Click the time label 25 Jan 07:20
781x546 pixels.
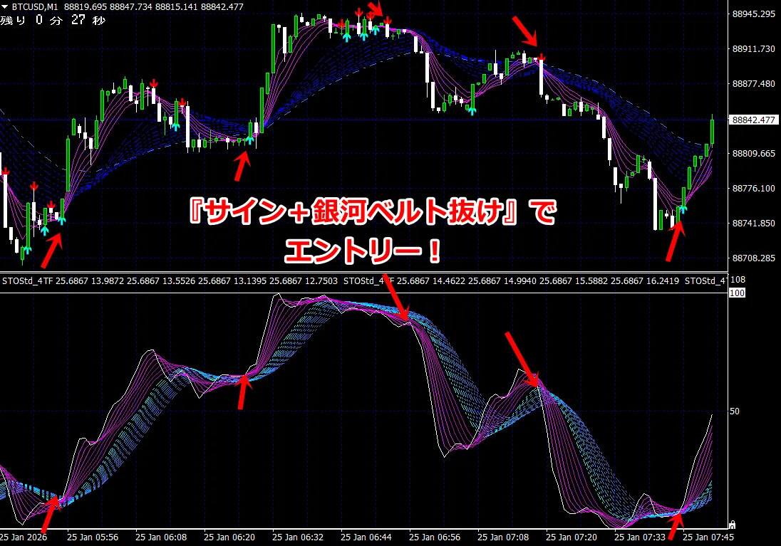pos(571,537)
